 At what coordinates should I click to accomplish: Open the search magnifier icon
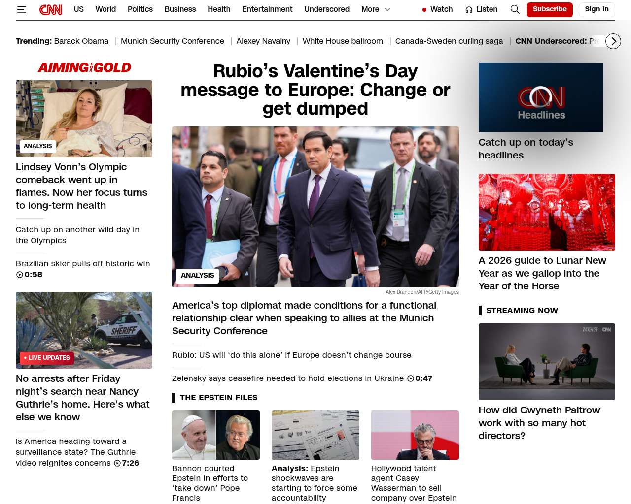click(x=515, y=9)
